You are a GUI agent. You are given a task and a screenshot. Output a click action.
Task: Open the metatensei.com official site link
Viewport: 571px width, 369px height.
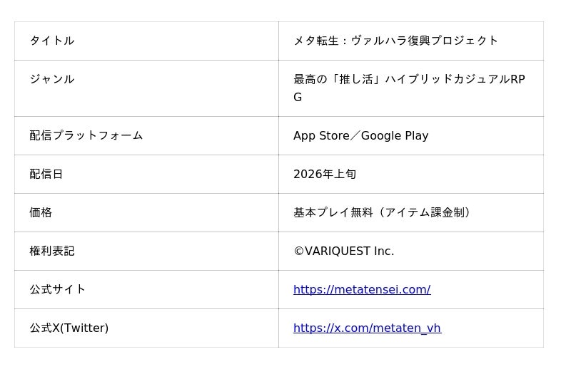362,289
